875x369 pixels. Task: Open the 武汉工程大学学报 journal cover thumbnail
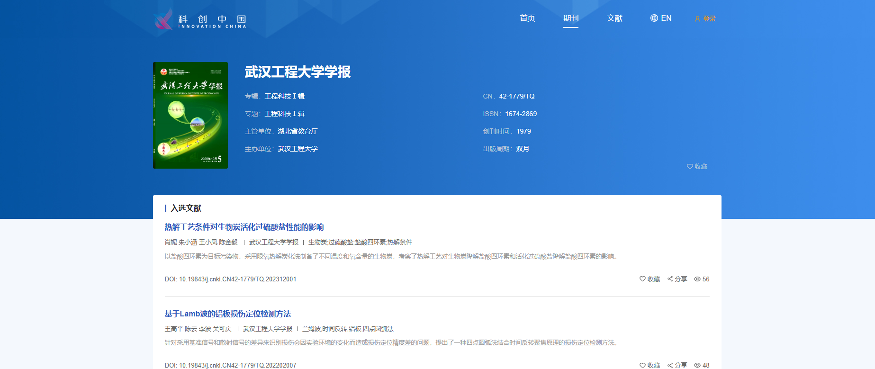(190, 115)
